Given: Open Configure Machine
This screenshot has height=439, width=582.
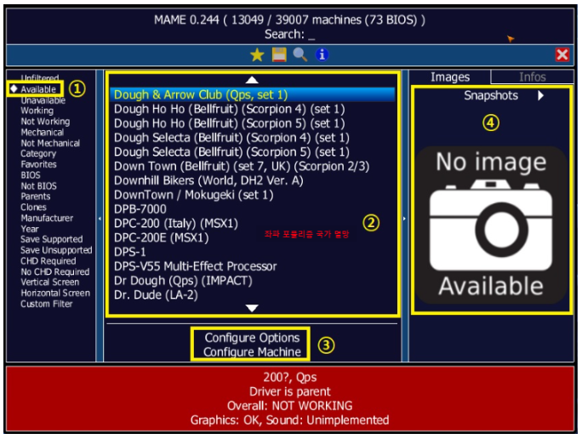Looking at the screenshot, I should 252,351.
